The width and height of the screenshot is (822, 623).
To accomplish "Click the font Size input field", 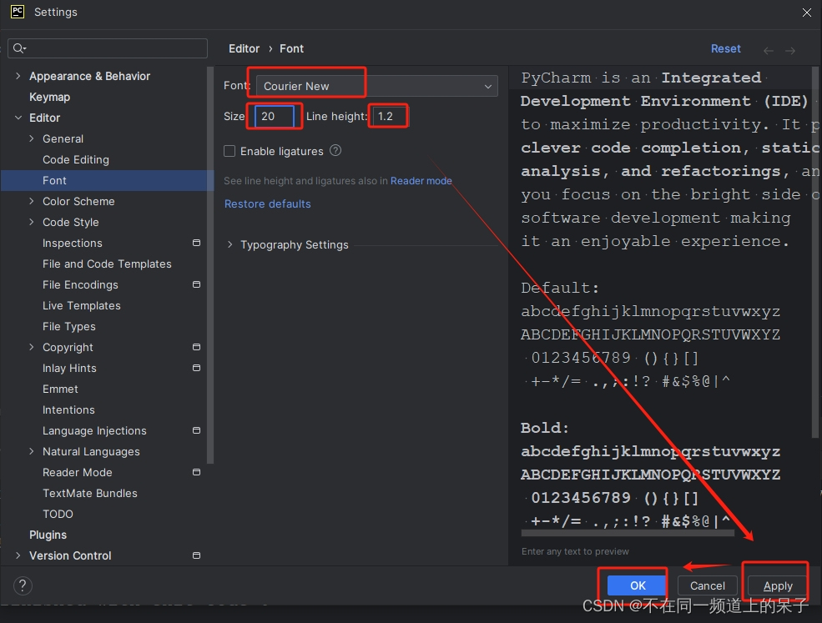I will [275, 116].
